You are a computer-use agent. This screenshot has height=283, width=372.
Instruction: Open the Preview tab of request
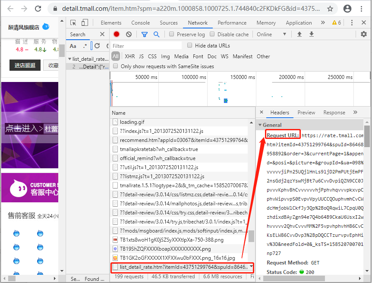(306, 113)
